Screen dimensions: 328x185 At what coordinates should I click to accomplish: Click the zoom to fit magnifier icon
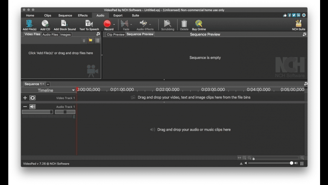pos(244,158)
